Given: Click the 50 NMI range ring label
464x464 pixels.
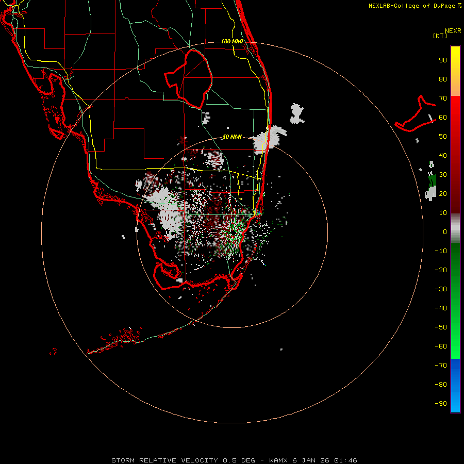Looking at the screenshot, I should tap(232, 137).
